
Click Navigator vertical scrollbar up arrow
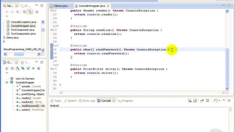[x=43, y=22]
